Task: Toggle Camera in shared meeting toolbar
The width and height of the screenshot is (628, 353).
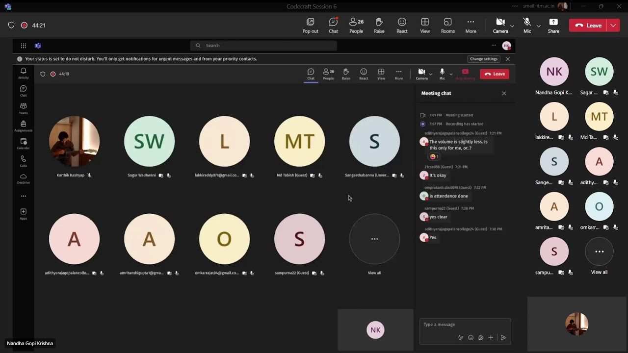Action: (x=421, y=74)
